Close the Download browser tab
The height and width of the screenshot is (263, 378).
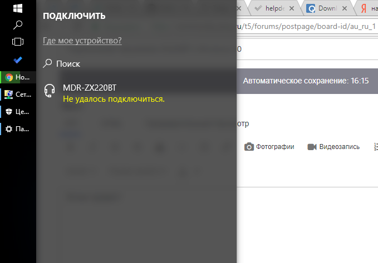345,9
